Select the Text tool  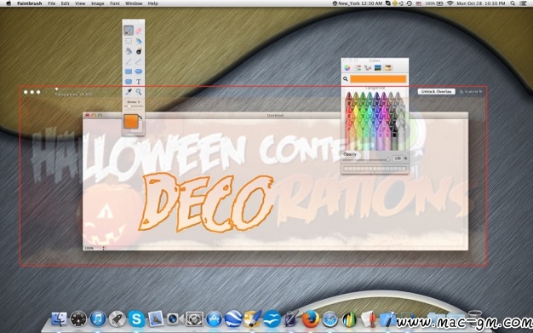click(138, 82)
